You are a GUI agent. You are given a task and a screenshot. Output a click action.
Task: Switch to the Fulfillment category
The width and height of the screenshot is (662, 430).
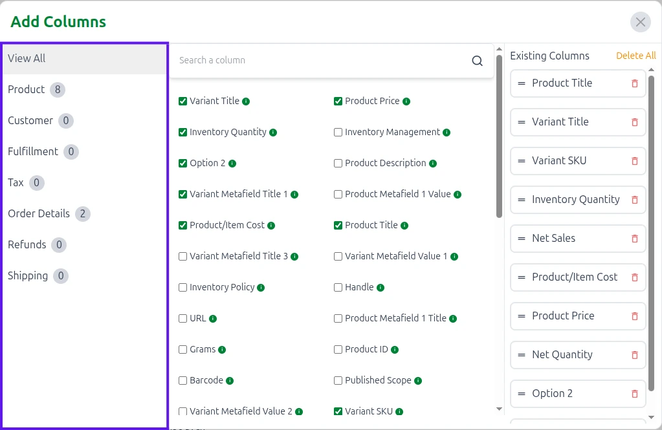point(33,152)
